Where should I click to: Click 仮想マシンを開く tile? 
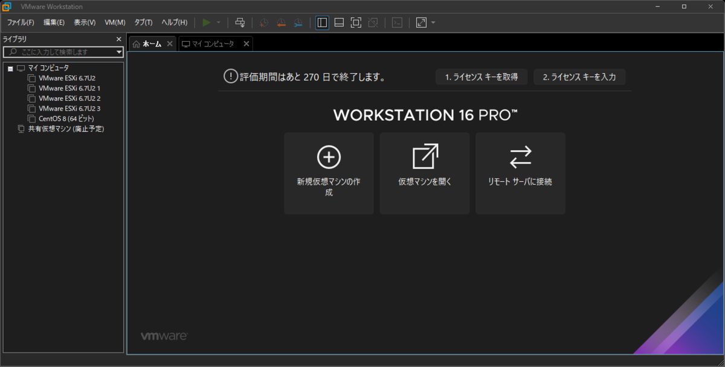(425, 173)
